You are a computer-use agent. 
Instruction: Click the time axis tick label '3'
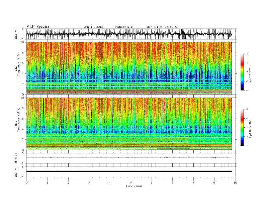89,183
